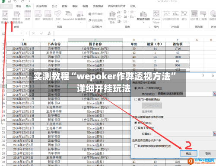Select the 使用外部数据源 radio option
This screenshot has height=166, width=216.
[136, 99]
